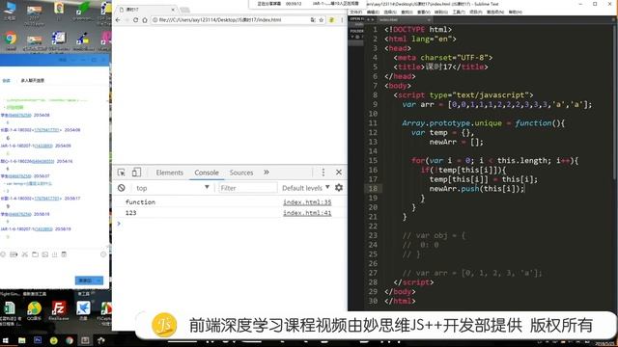Collapse the folder arrow in Sublime sidebar

pyautogui.click(x=352, y=37)
